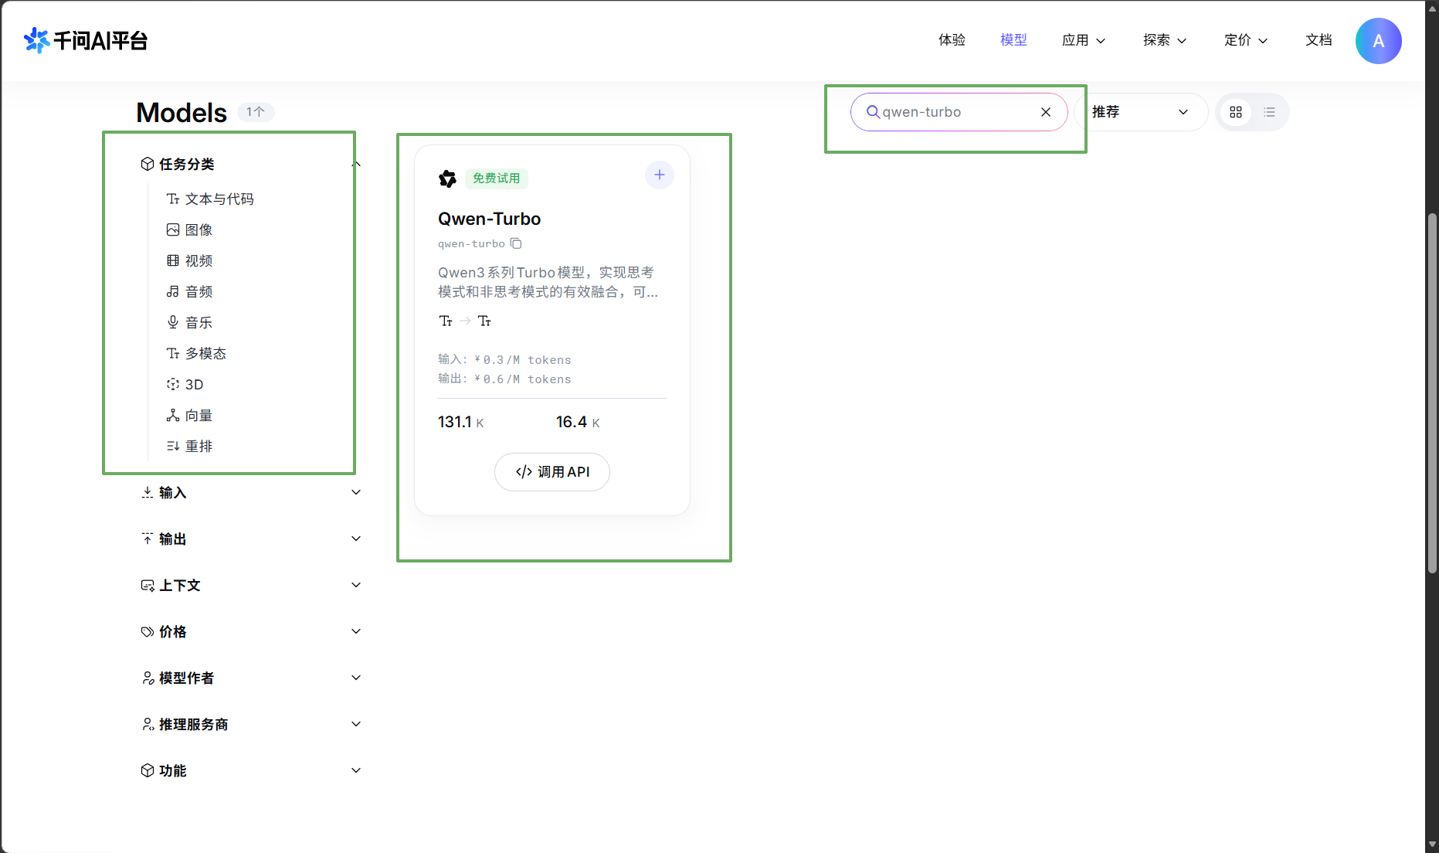The width and height of the screenshot is (1439, 853).
Task: Click the 调用 API button
Action: coord(552,472)
